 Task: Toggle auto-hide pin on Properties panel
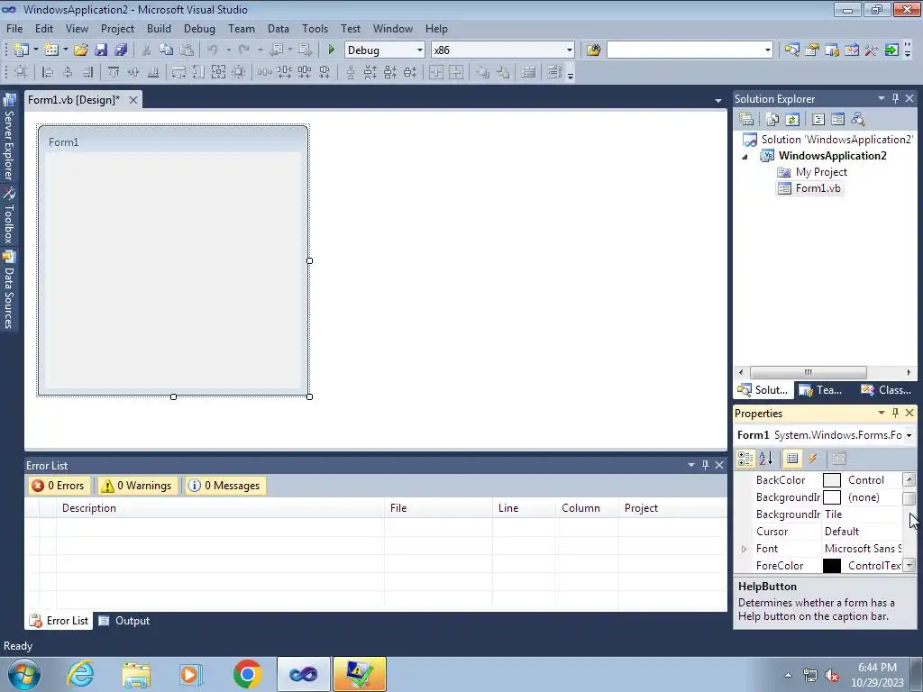click(x=895, y=413)
